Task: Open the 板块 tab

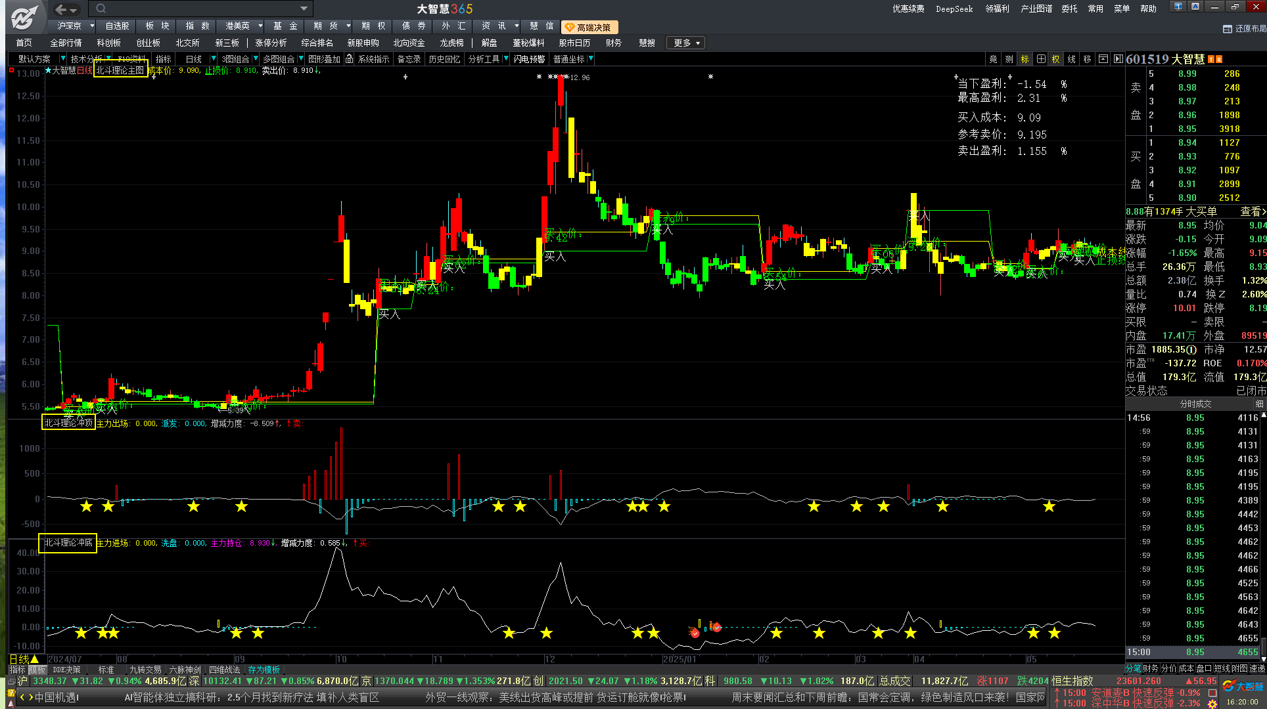Action: 158,26
